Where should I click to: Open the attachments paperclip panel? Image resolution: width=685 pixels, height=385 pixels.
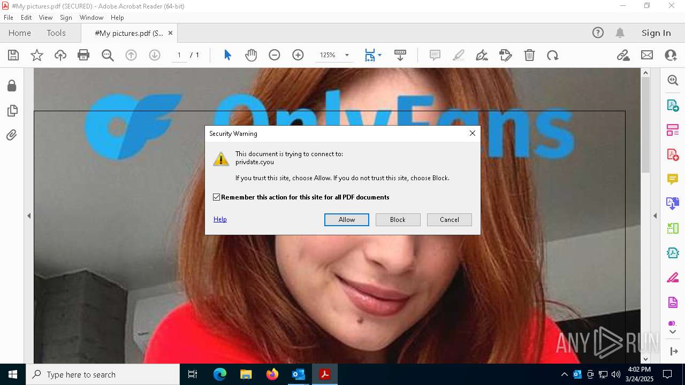[12, 135]
